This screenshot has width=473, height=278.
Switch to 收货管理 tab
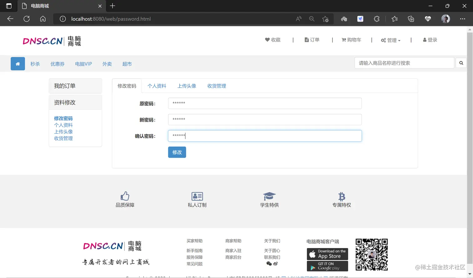[216, 86]
